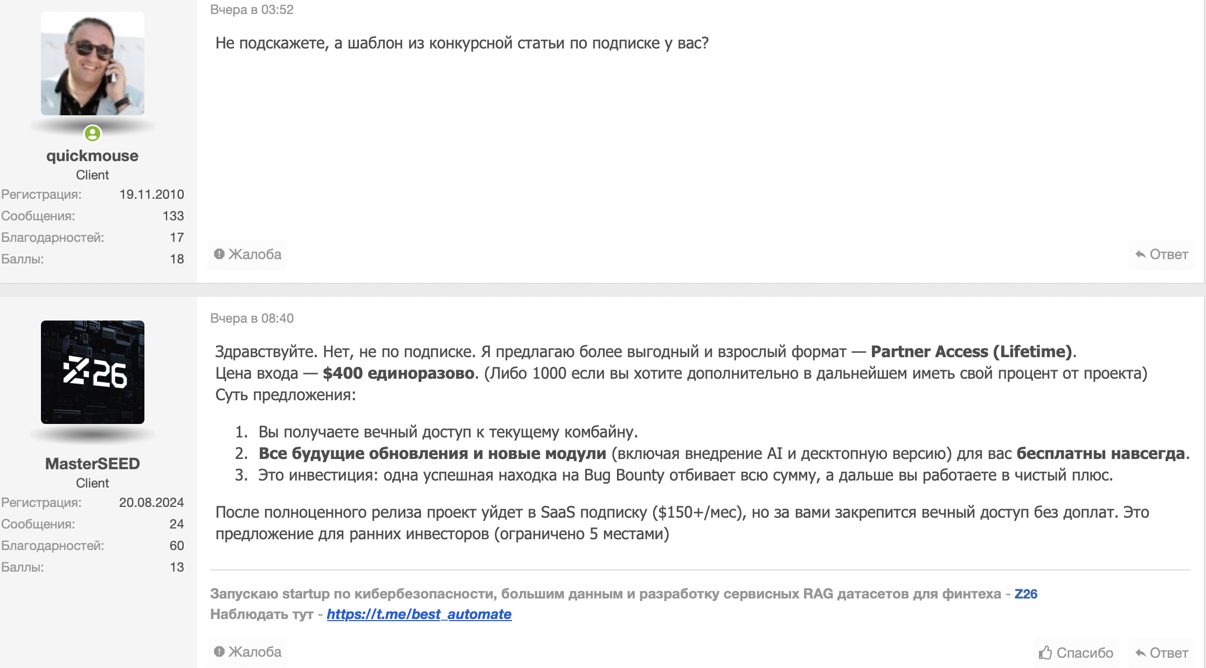1206x668 pixels.
Task: Open the t.me/best_automate Telegram link
Action: (x=419, y=614)
